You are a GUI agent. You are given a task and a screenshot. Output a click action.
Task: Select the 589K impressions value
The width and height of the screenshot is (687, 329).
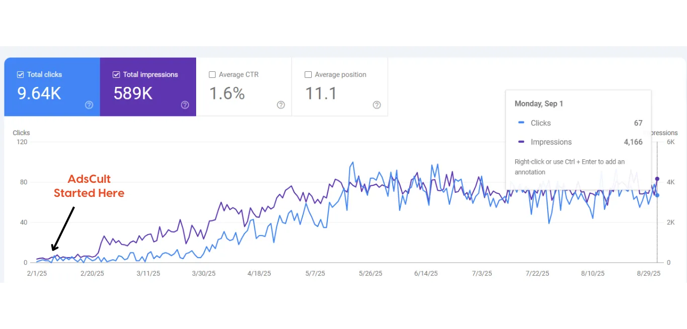pyautogui.click(x=133, y=93)
